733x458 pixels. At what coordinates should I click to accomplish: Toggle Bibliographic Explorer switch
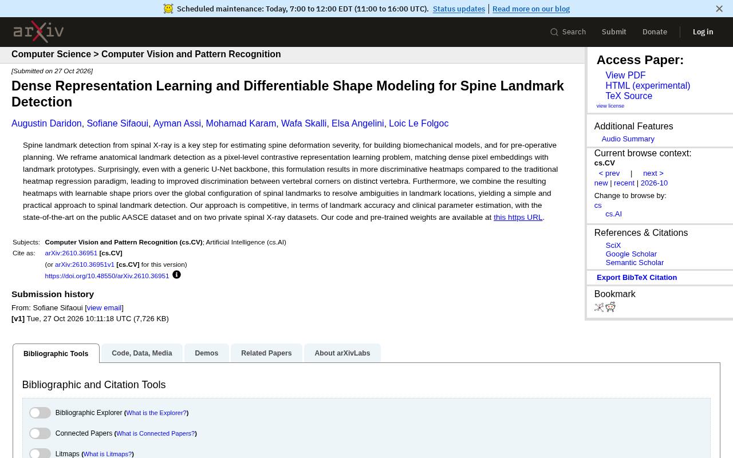tap(40, 413)
